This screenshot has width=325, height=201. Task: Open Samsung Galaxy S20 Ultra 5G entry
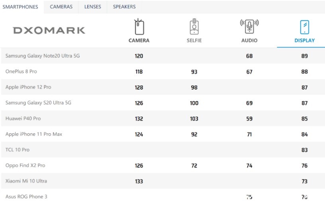38,103
